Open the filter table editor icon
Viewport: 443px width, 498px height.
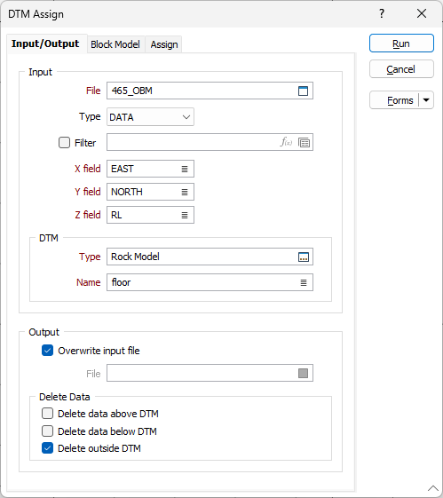[x=304, y=143]
